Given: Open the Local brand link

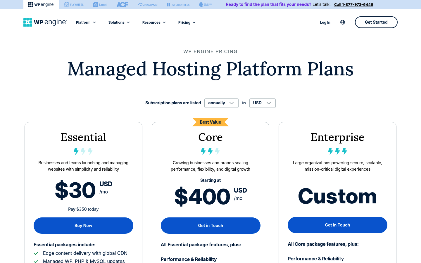Looking at the screenshot, I should click(100, 5).
